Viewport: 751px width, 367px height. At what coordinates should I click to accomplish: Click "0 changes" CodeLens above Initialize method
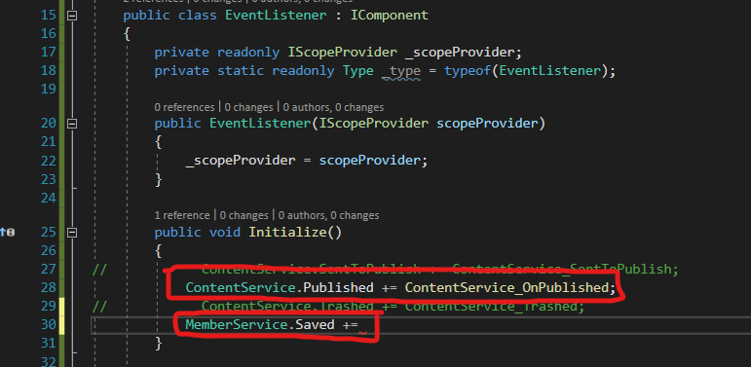click(244, 215)
